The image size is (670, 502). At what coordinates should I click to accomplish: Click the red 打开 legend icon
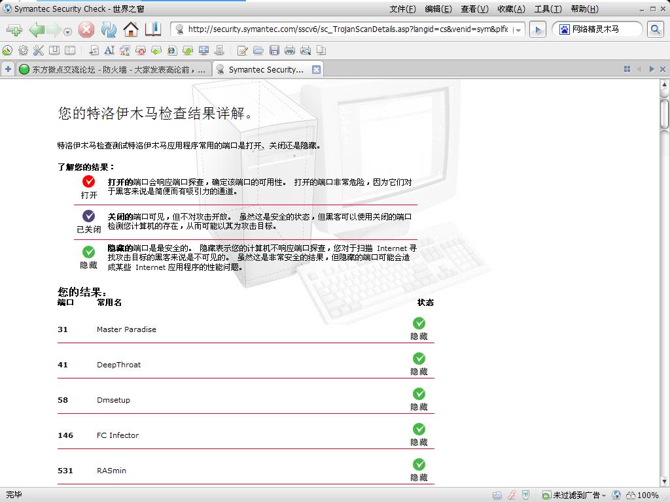(x=88, y=182)
